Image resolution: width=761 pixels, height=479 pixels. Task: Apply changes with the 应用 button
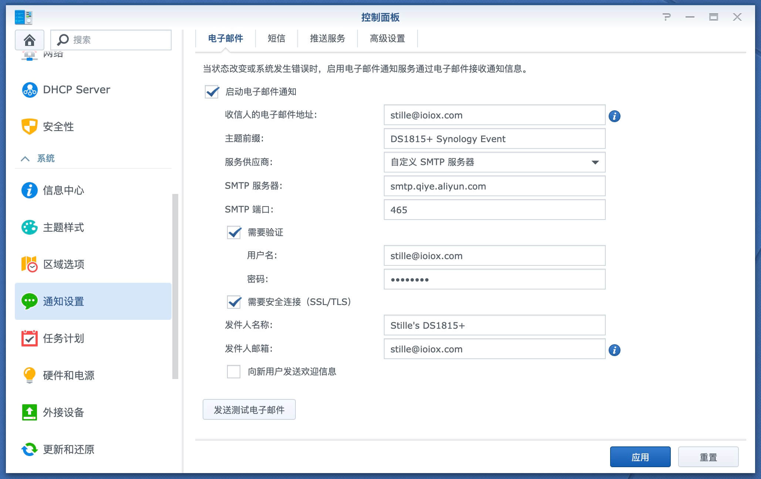[x=640, y=457]
